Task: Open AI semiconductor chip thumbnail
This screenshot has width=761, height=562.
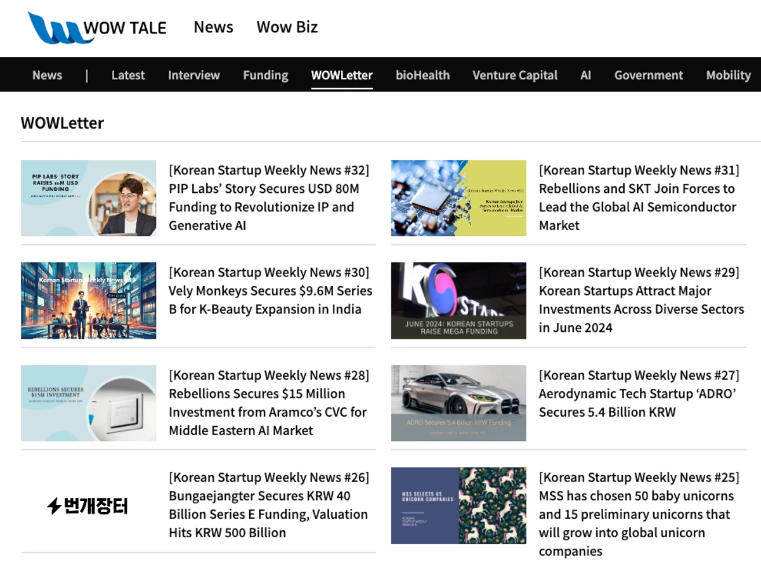Action: (459, 198)
